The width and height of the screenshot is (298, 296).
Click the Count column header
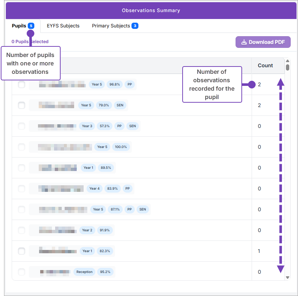pos(265,66)
